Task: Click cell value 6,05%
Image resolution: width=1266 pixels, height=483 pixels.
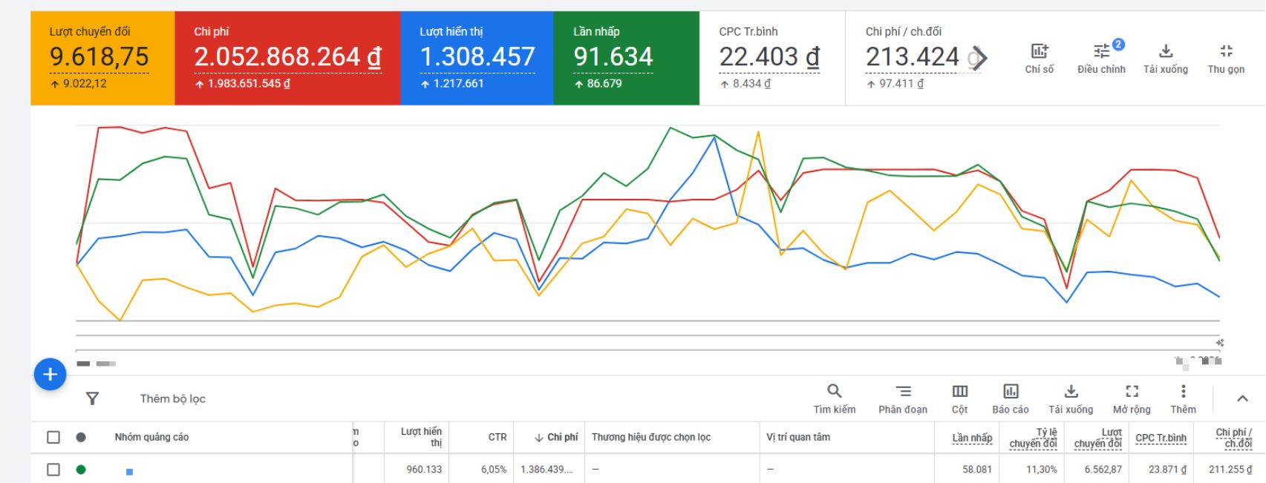Action: (x=494, y=470)
